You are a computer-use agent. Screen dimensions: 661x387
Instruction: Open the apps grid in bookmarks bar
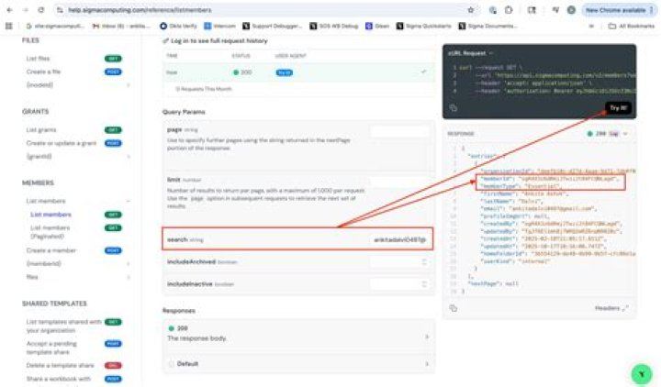click(x=9, y=26)
